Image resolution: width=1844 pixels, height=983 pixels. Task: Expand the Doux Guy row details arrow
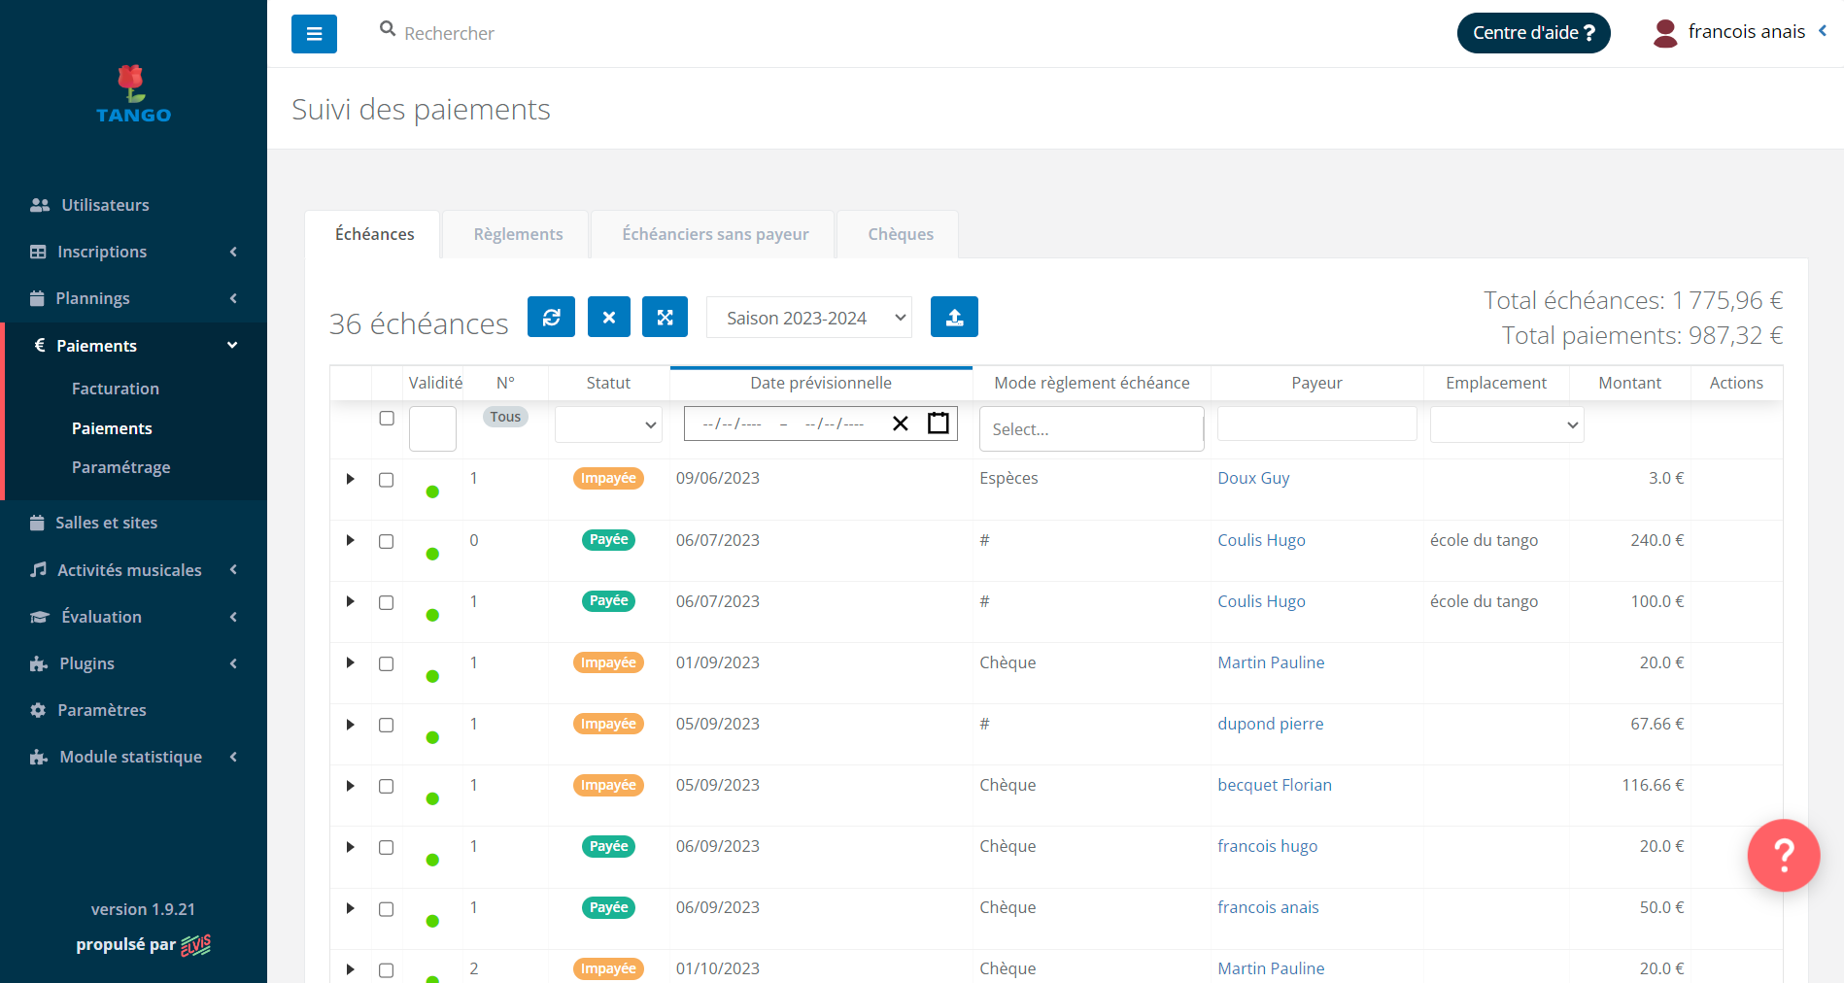point(350,479)
